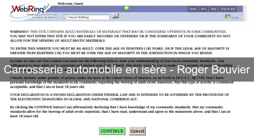Click the 'By clicking the CONTINUE button' paragraph

tap(120, 112)
